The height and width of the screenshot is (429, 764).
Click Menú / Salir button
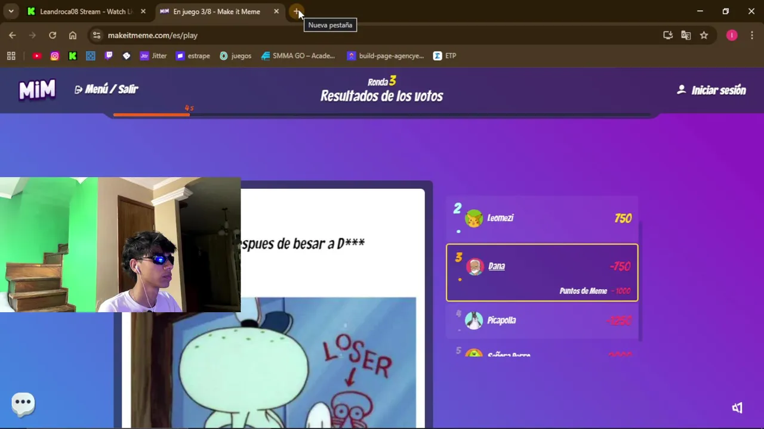(x=106, y=89)
